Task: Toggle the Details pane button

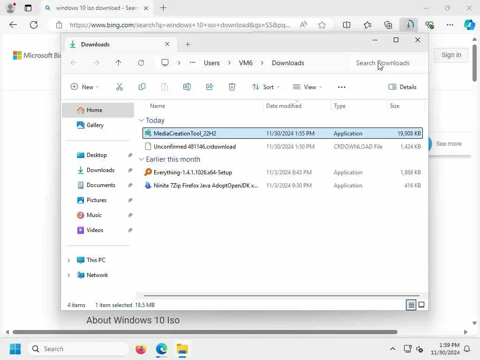Action: tap(403, 87)
